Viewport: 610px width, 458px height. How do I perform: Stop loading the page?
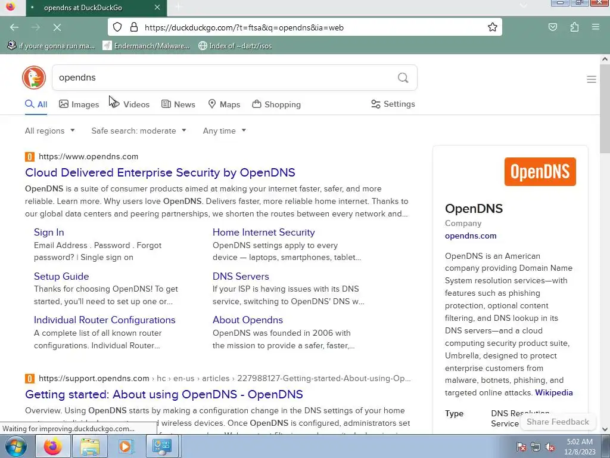click(57, 27)
